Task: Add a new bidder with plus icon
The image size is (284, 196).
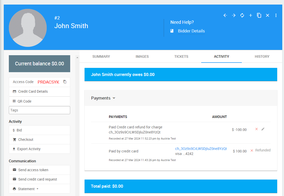Action: [x=251, y=15]
